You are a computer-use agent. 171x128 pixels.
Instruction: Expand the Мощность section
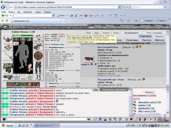[46, 83]
